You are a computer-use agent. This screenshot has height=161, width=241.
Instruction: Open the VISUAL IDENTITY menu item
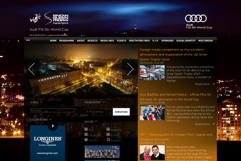coord(186,41)
